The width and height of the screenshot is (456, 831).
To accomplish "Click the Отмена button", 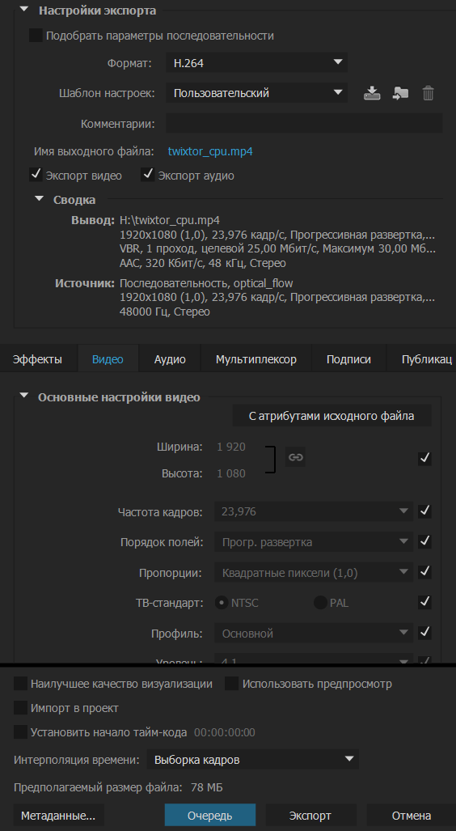I will point(411,815).
